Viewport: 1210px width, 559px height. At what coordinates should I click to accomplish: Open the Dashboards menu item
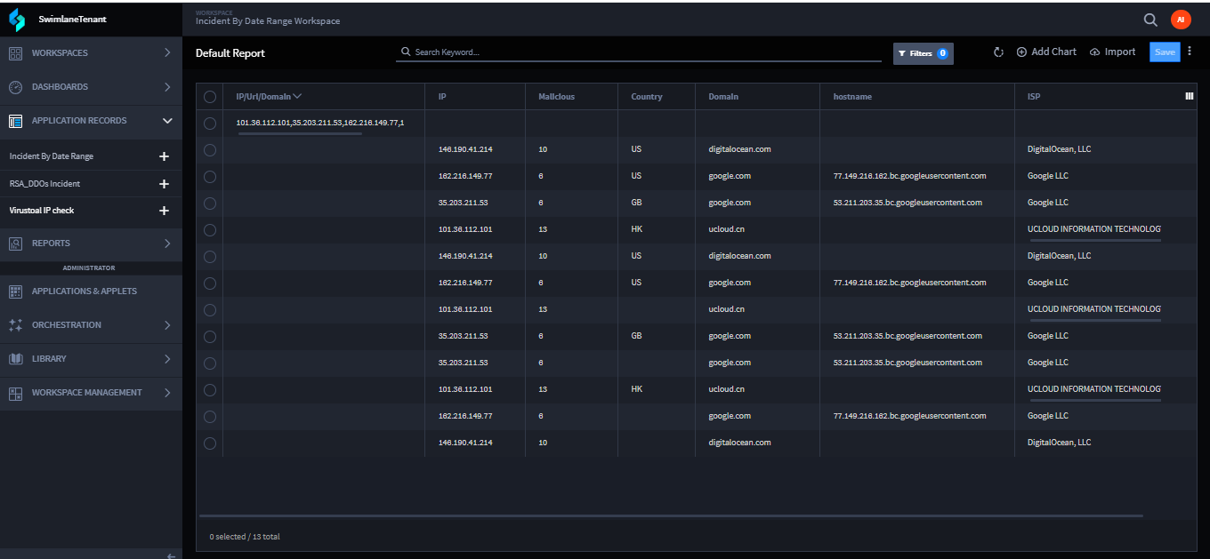coord(60,87)
